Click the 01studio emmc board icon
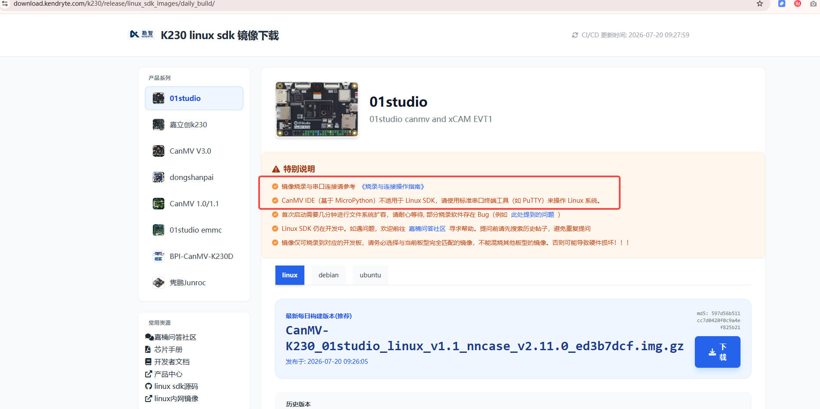 159,230
